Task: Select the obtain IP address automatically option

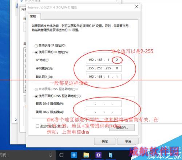Action: point(36,46)
